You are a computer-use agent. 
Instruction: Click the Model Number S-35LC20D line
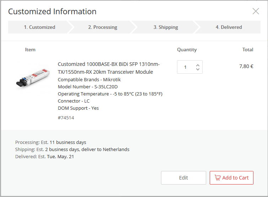[87, 87]
